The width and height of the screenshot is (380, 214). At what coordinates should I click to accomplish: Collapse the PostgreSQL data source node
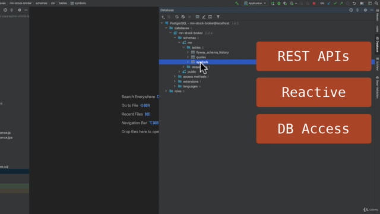(x=161, y=23)
